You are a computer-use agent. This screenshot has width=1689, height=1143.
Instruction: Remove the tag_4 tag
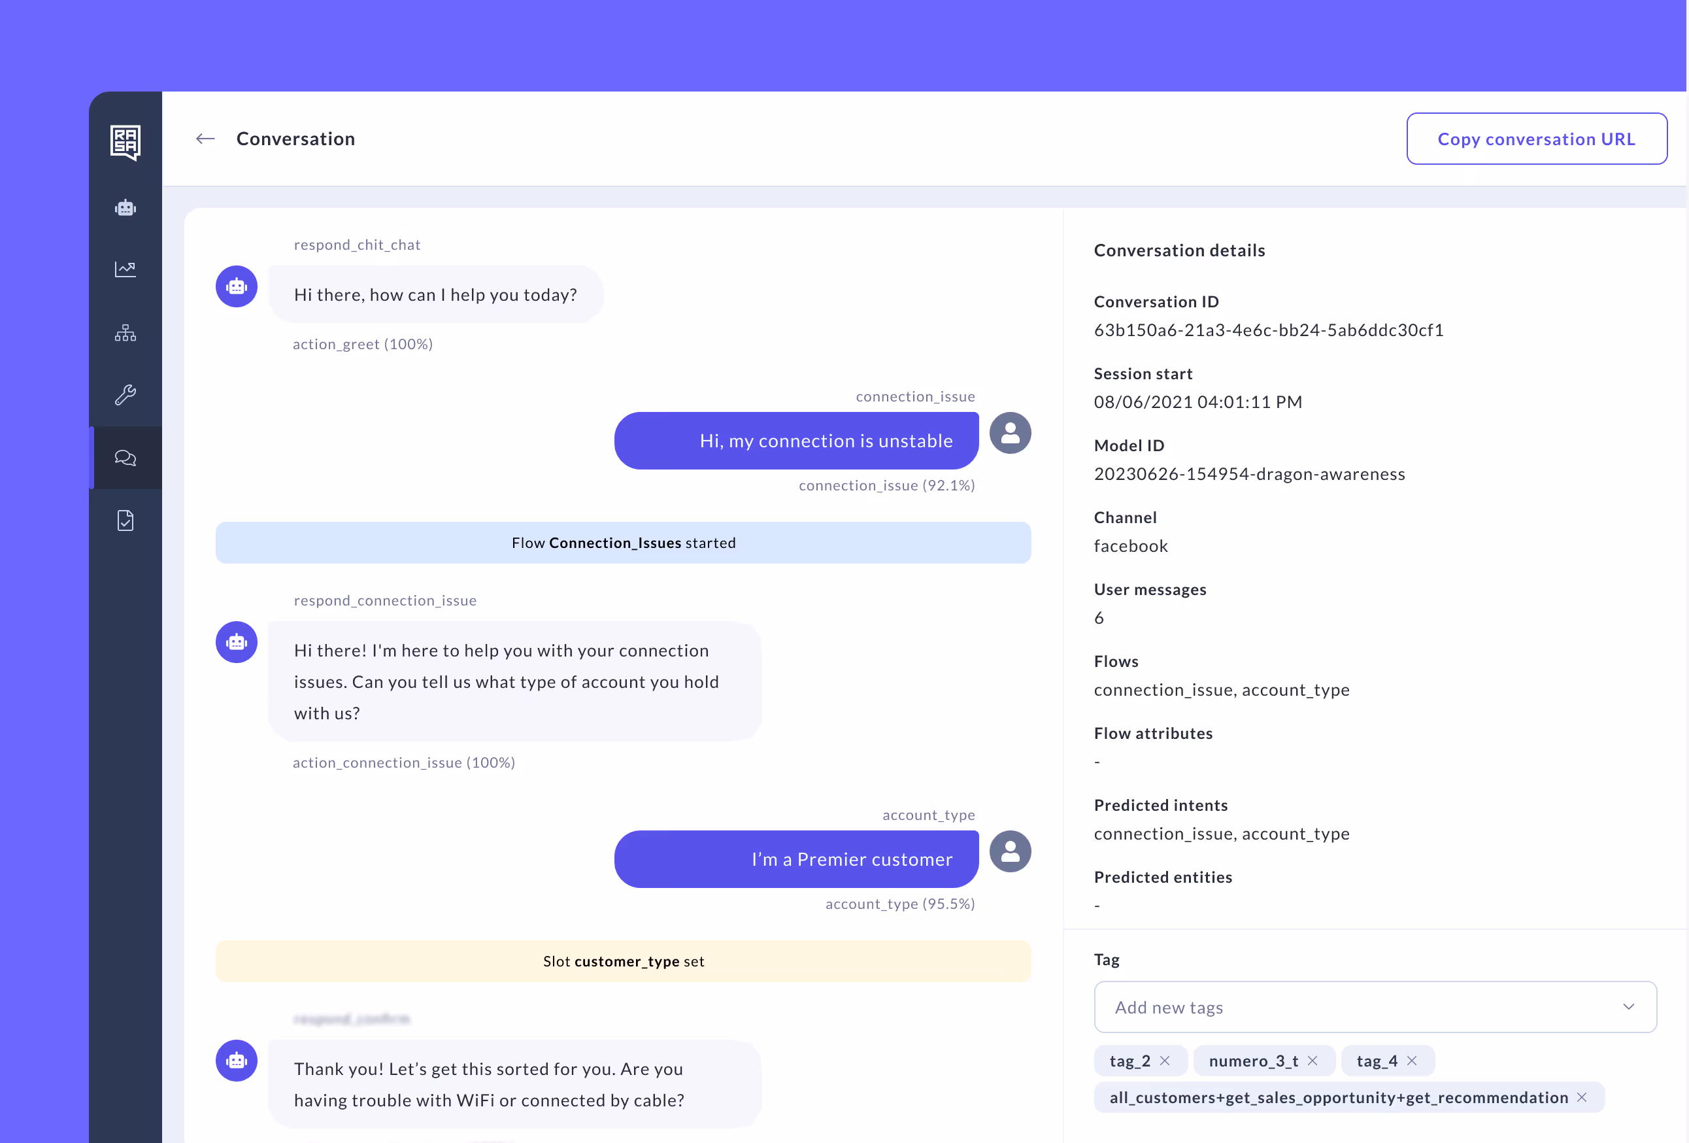pyautogui.click(x=1412, y=1061)
